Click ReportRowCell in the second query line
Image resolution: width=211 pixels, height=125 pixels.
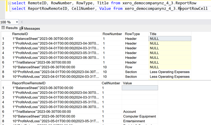click(193, 8)
